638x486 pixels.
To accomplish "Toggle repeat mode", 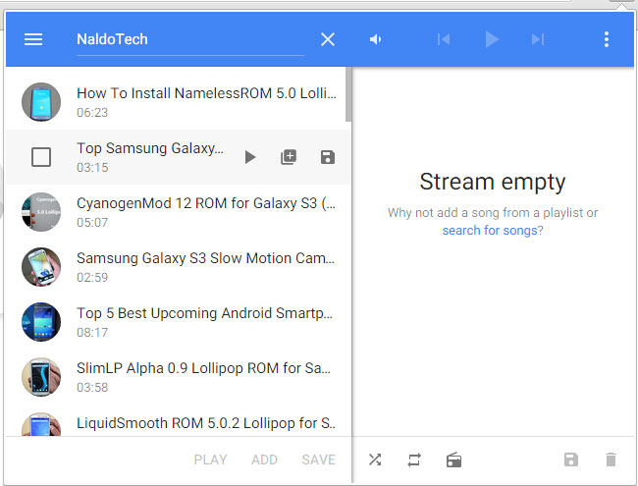I will [414, 459].
